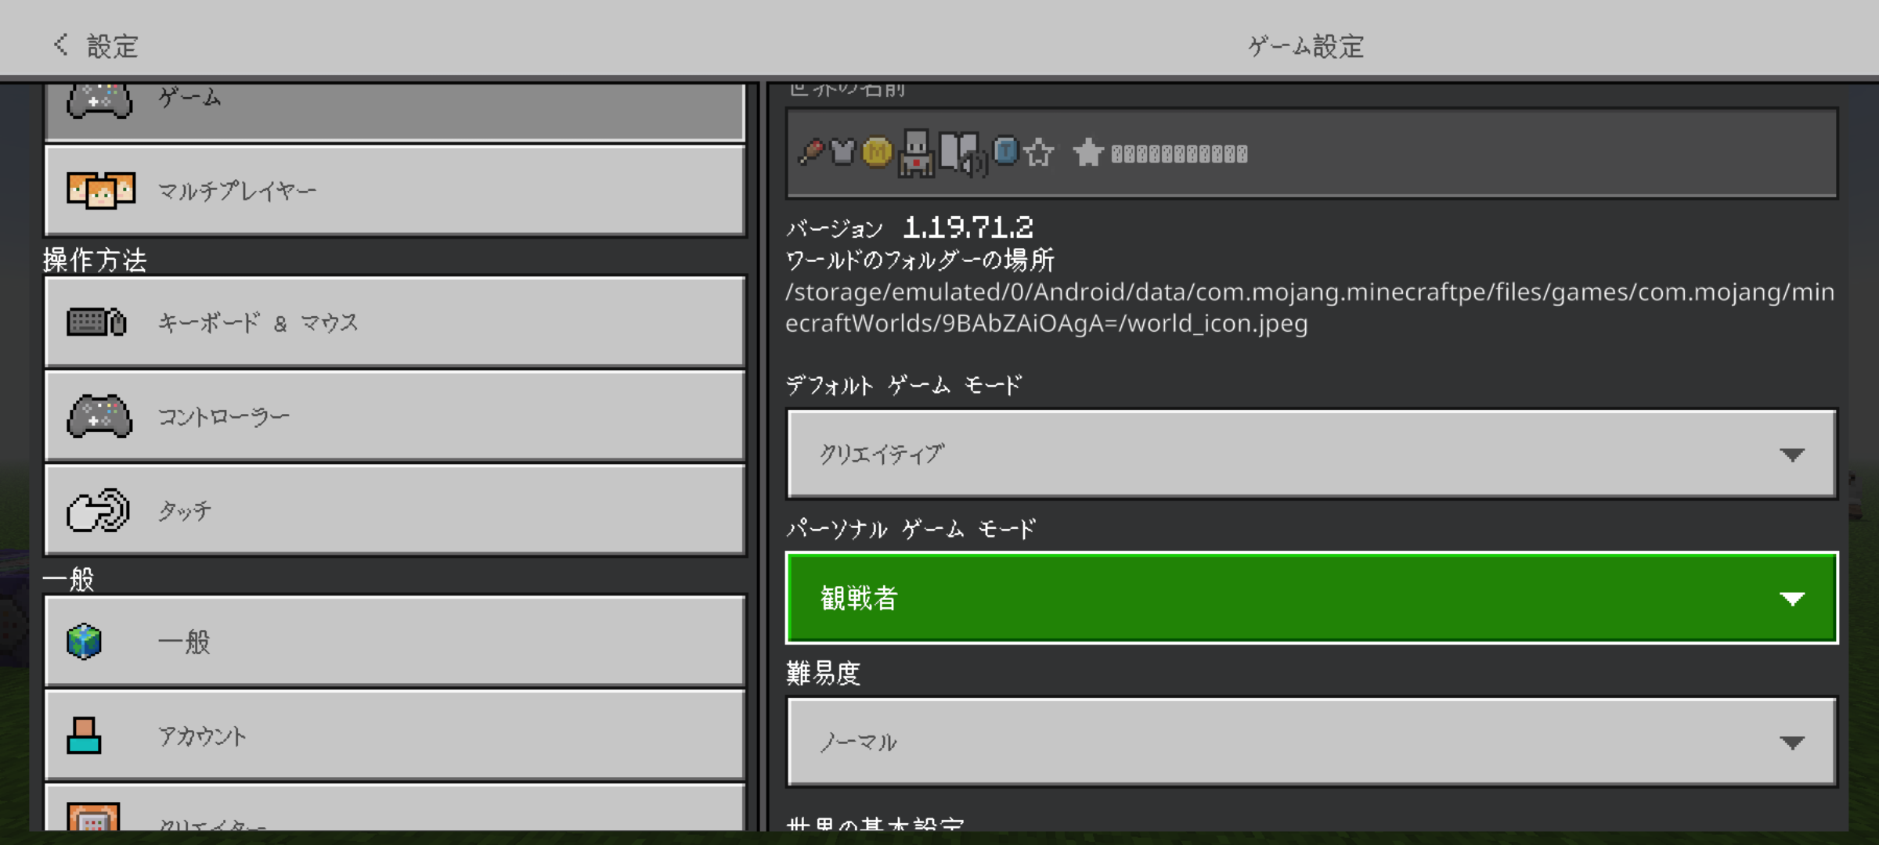Click the アカウント profile icon
1879x845 pixels.
coord(85,735)
